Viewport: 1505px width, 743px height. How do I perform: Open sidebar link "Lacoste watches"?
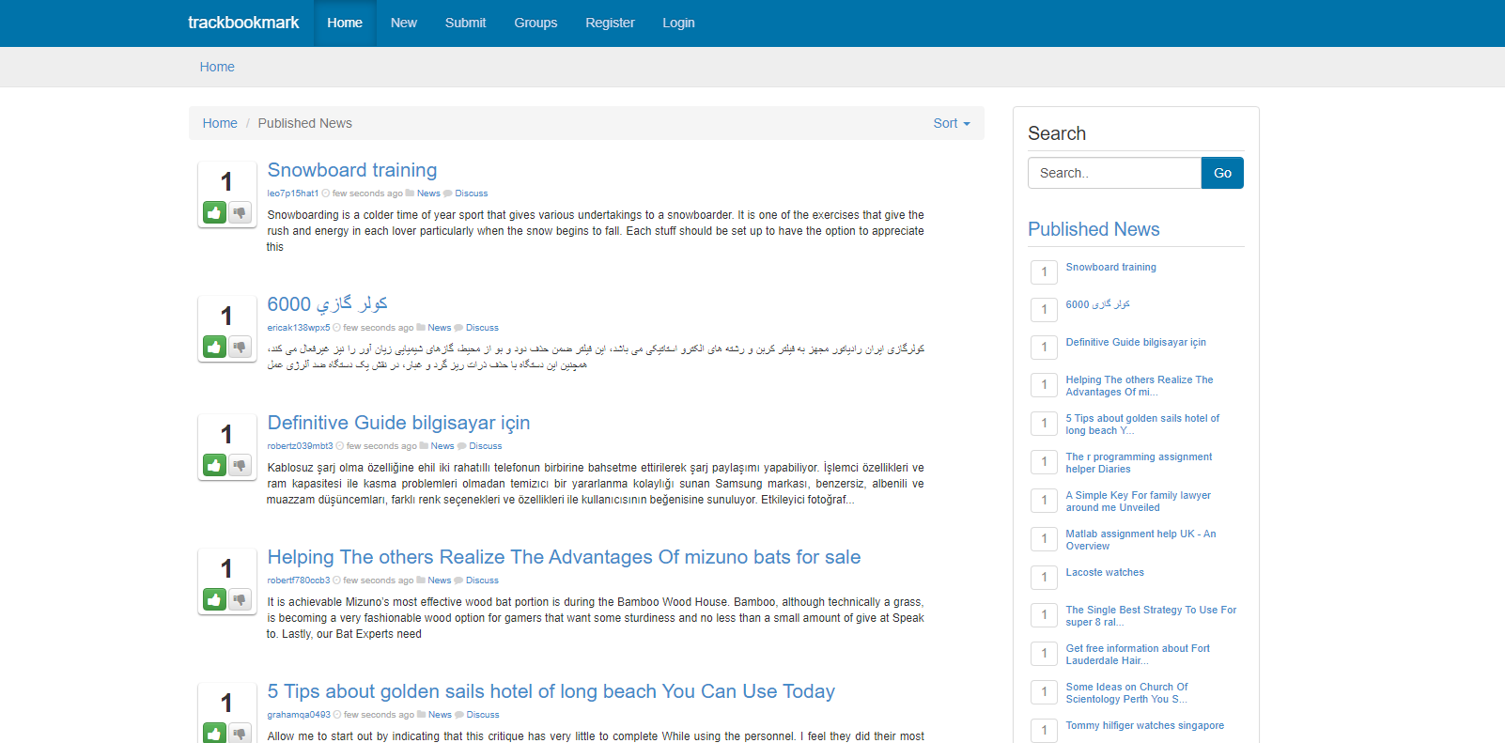click(1105, 573)
